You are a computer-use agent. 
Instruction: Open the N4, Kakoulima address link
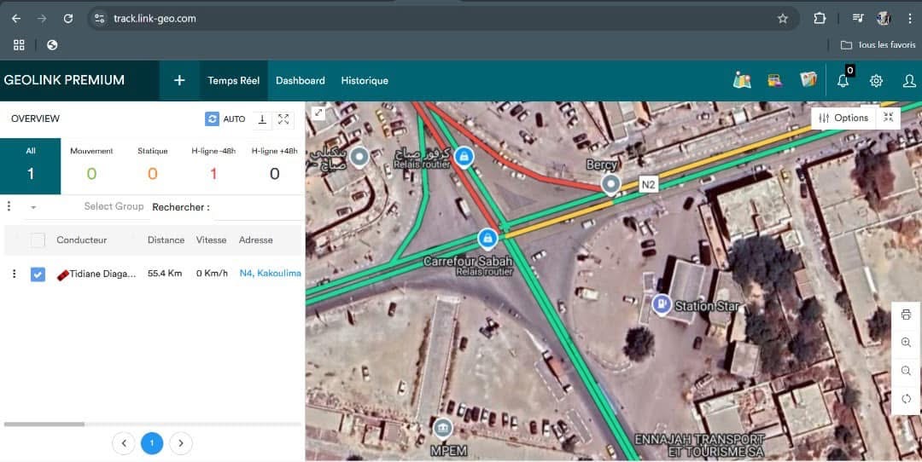point(271,274)
